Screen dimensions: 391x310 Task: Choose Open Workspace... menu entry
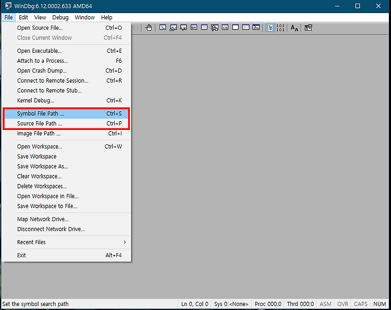coord(67,147)
